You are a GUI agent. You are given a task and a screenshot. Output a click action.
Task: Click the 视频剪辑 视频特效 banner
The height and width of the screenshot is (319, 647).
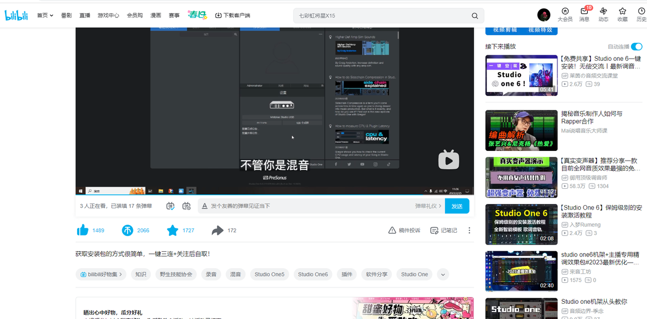[521, 30]
